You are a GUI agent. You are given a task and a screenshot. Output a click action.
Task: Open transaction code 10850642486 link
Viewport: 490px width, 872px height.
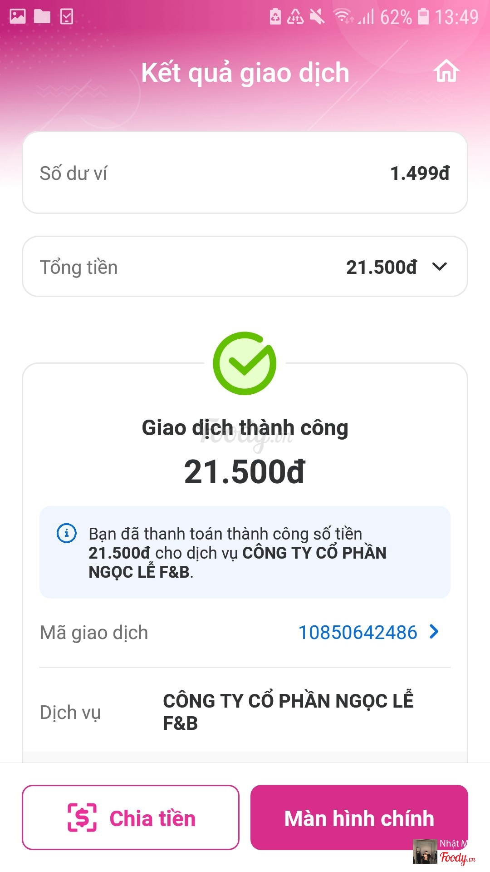pos(358,632)
